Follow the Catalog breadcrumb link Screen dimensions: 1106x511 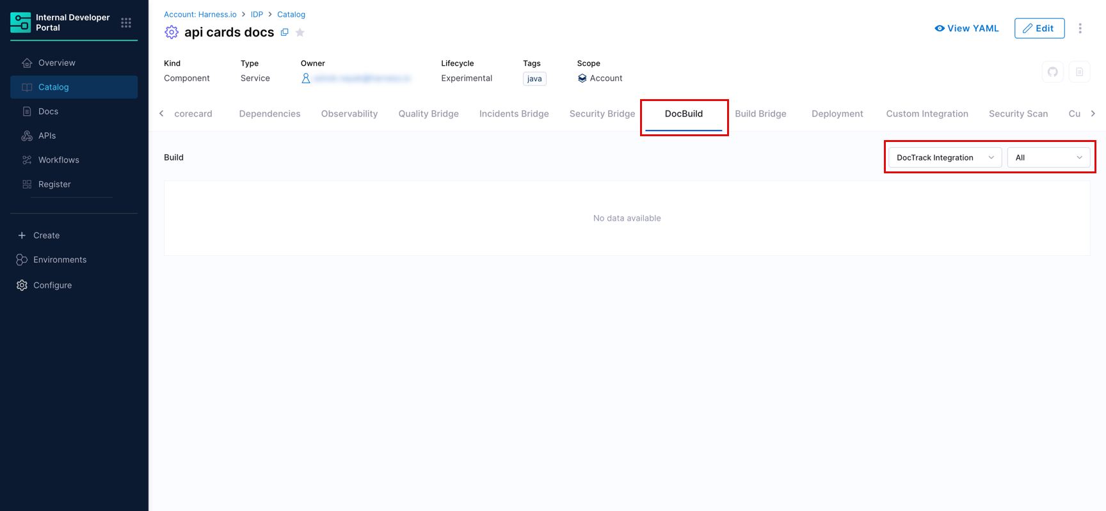click(x=291, y=14)
